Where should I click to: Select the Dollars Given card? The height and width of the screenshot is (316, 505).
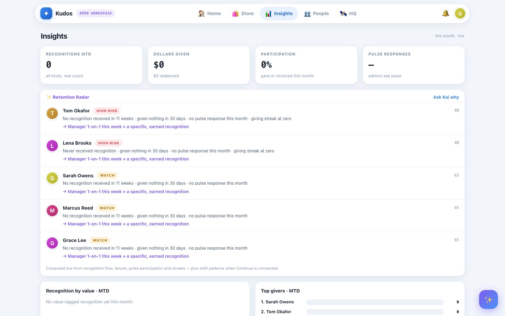(199, 65)
